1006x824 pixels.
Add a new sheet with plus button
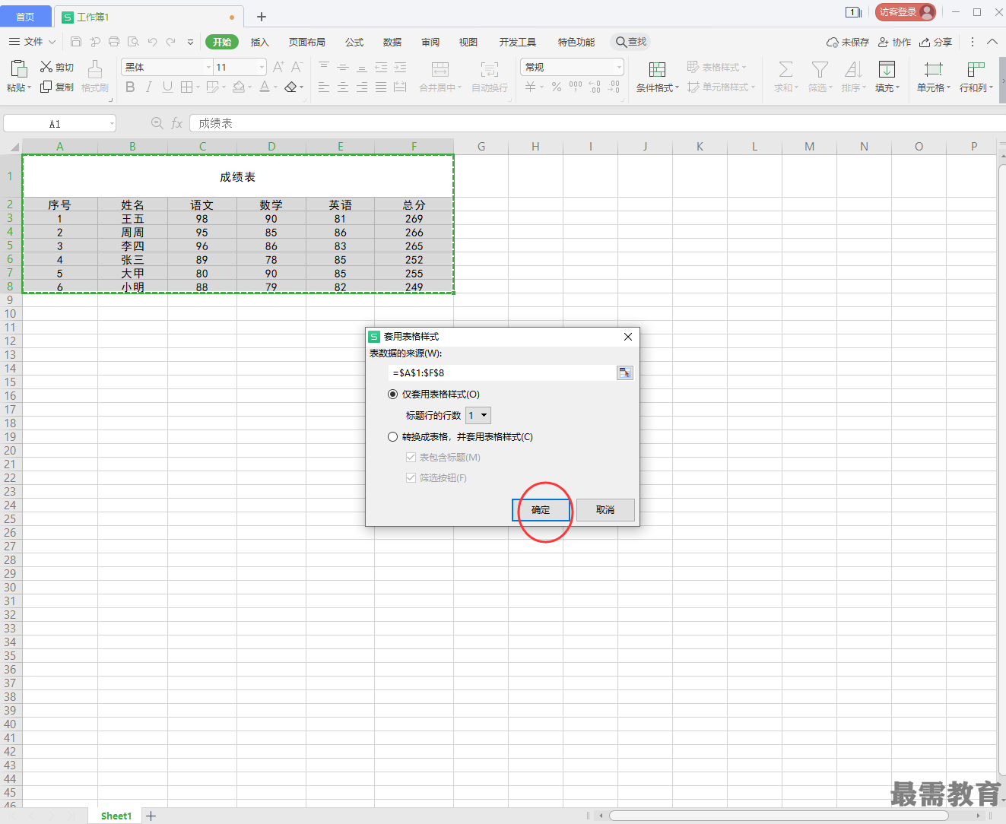[x=151, y=816]
